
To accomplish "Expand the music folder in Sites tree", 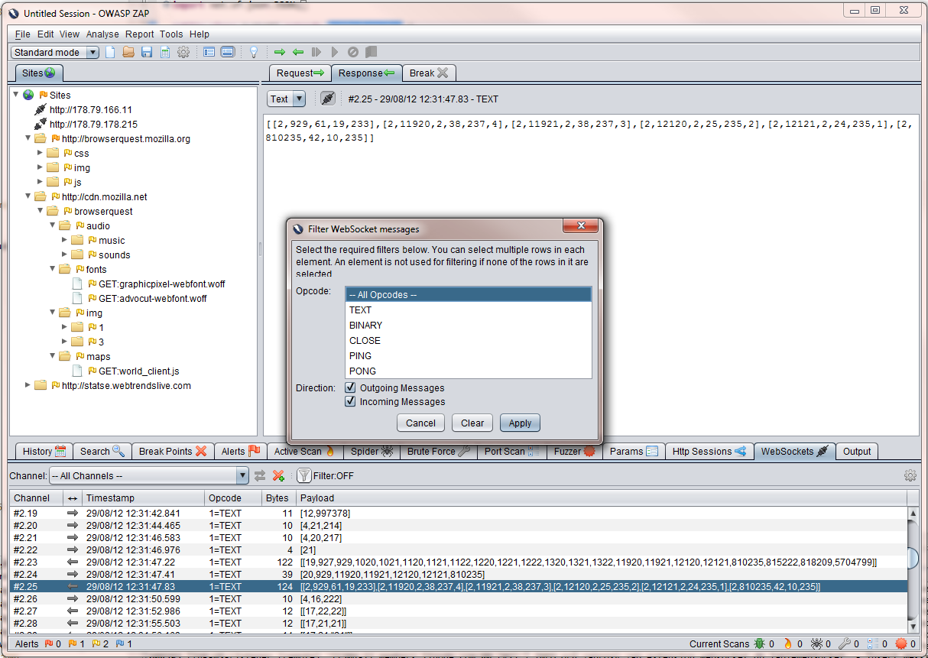I will coord(64,240).
